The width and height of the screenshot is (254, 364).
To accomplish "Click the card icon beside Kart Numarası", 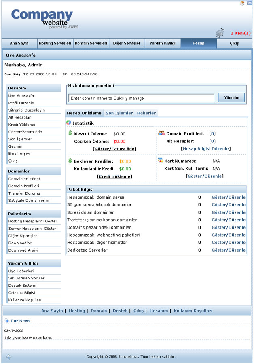I will click(161, 160).
